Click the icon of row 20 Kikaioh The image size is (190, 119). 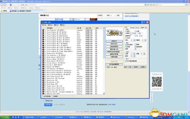pyautogui.click(x=43, y=67)
